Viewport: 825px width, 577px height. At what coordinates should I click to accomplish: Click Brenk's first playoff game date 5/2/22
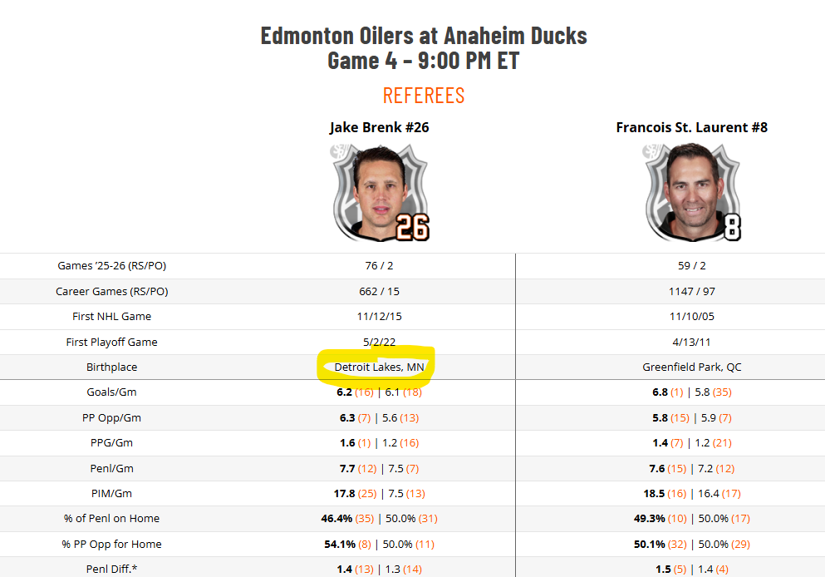pyautogui.click(x=379, y=342)
